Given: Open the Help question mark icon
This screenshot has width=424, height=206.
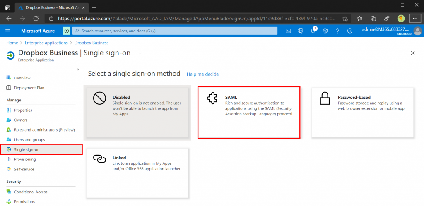Looking at the screenshot, I should point(337,31).
